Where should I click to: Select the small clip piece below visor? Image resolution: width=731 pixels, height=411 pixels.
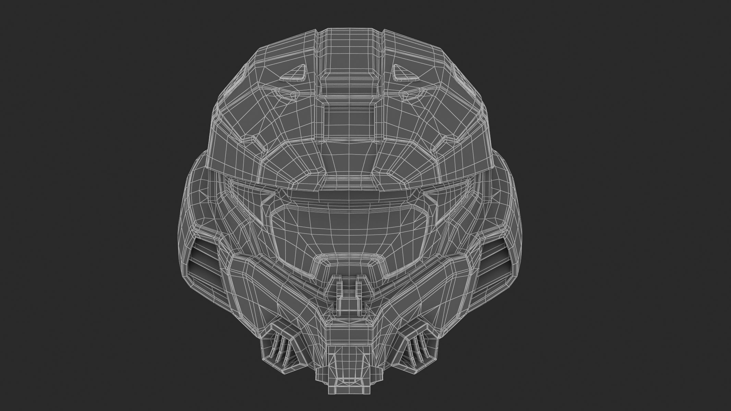(349, 297)
